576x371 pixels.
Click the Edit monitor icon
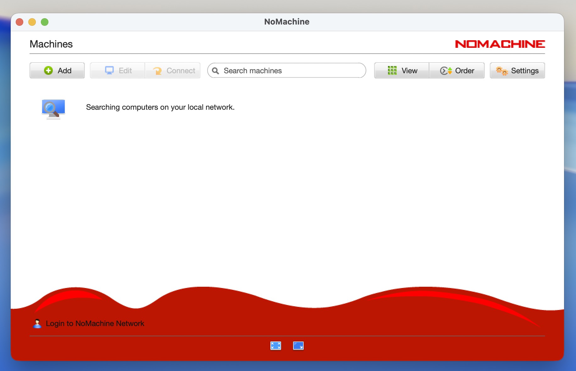coord(109,70)
